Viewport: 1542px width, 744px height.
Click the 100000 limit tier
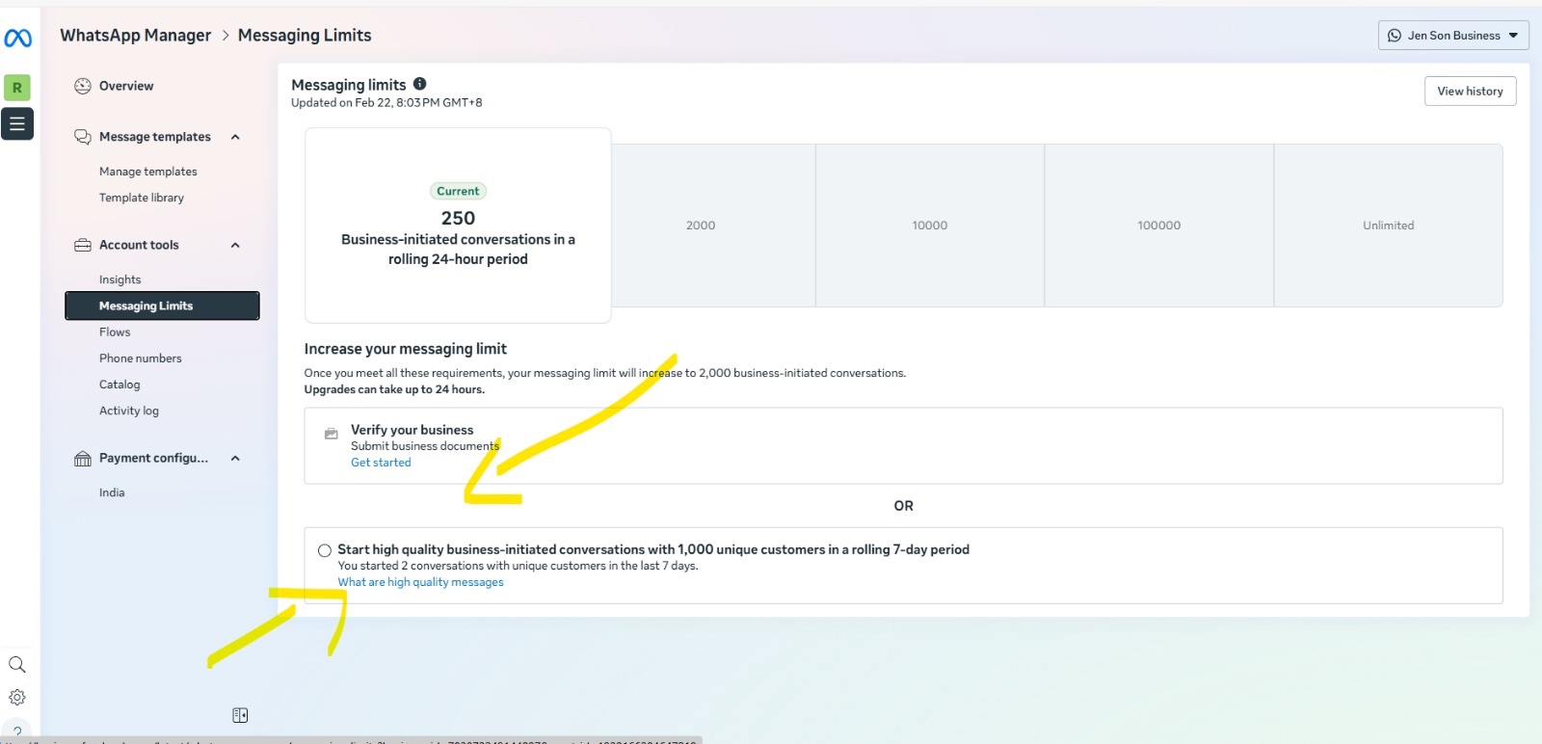(x=1159, y=226)
